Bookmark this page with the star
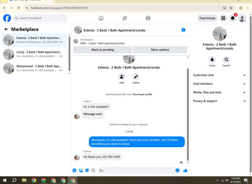This screenshot has height=184, width=252. point(231,8)
